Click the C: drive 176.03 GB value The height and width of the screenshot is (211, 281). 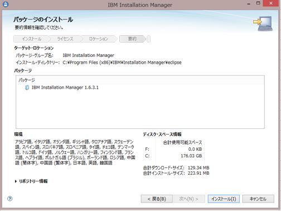191,156
